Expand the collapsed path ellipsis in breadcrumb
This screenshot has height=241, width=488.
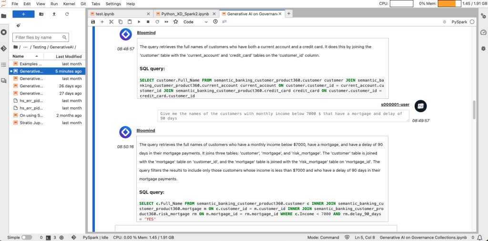point(25,47)
